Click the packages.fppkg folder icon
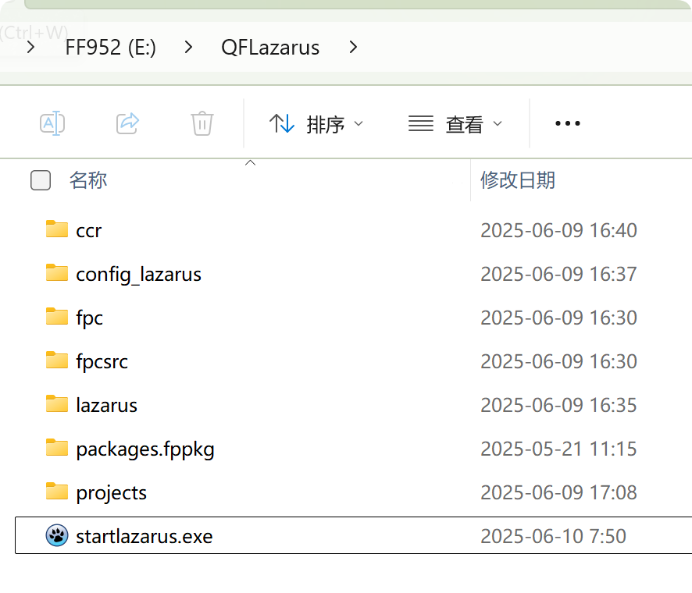 pos(56,448)
